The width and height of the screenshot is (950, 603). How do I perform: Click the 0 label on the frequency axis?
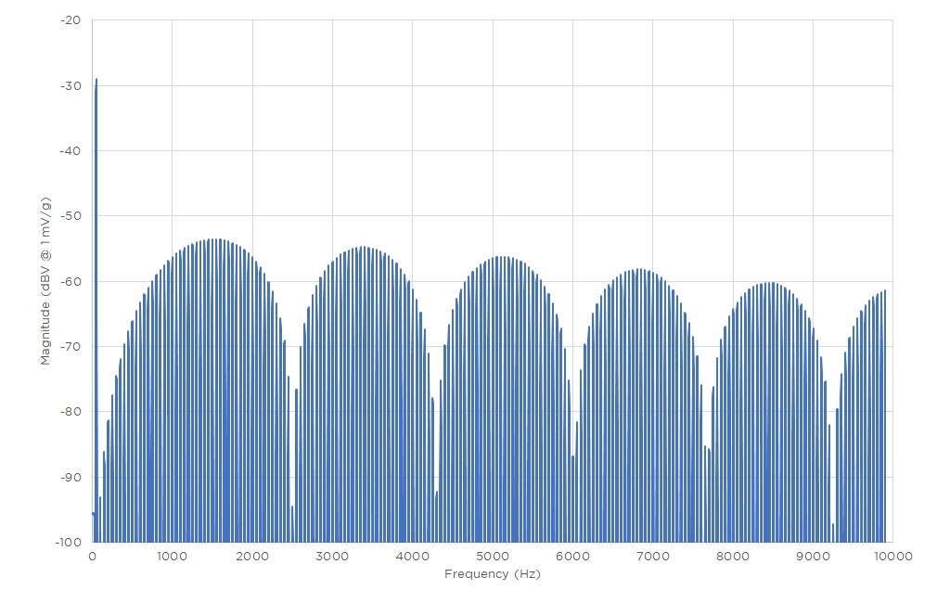(92, 556)
